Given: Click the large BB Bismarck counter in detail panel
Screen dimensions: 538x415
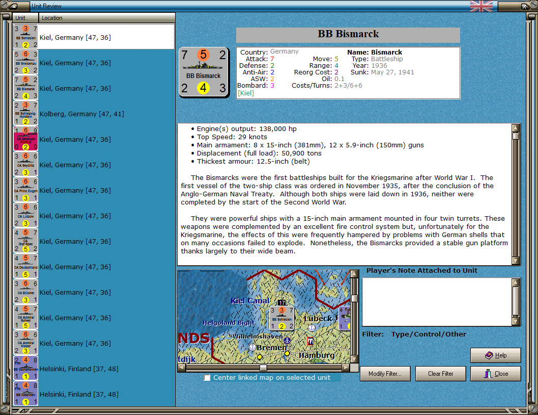Looking at the screenshot, I should tap(204, 72).
